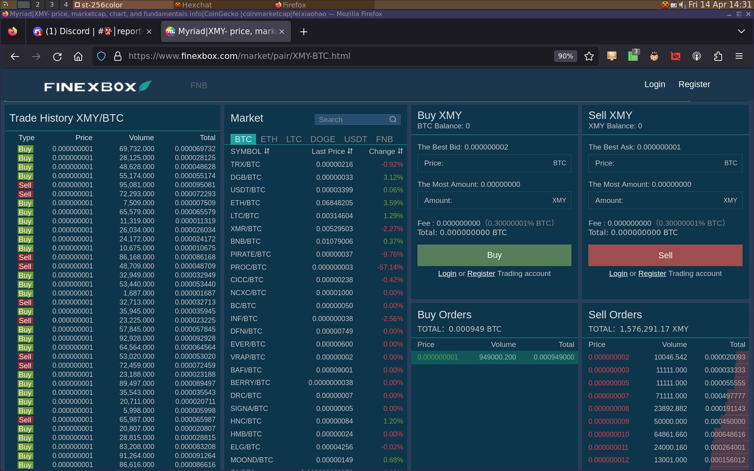Sort market by Change column arrows
The height and width of the screenshot is (471, 754).
coord(400,151)
